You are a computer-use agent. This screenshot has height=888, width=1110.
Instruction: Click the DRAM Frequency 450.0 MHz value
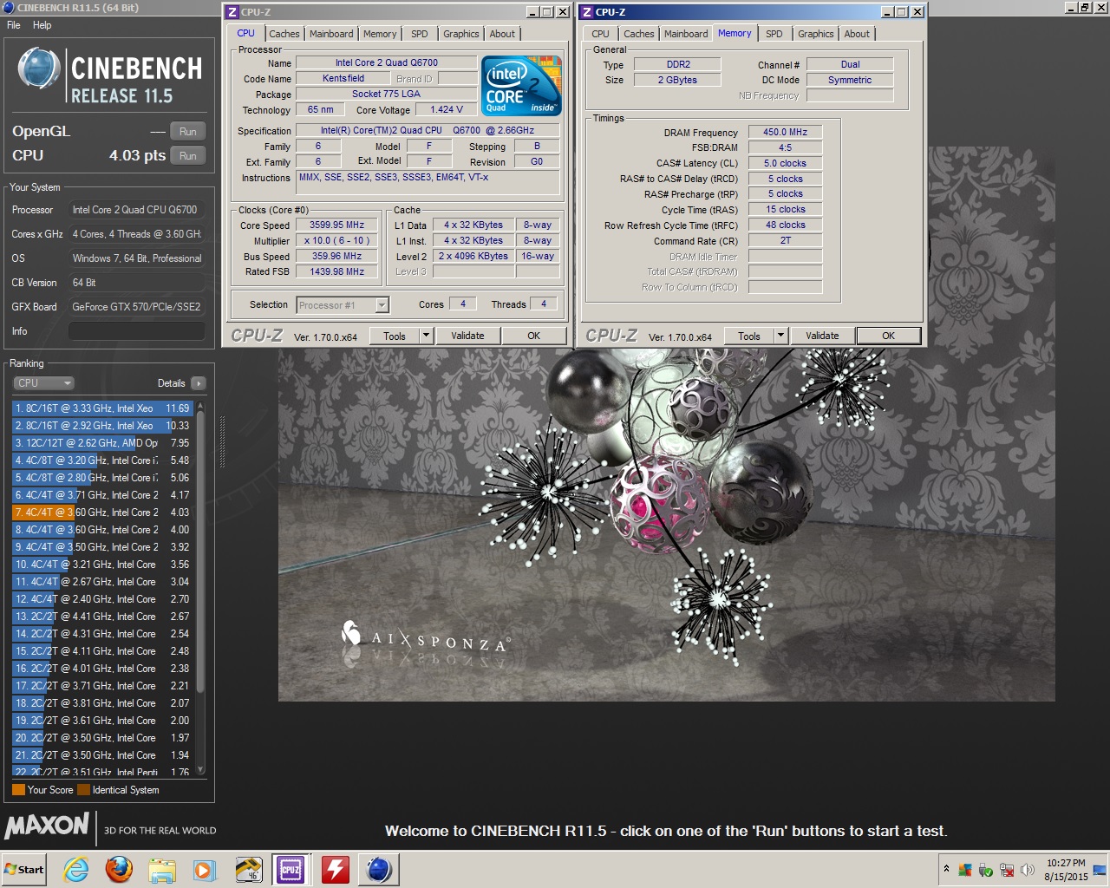pyautogui.click(x=785, y=133)
